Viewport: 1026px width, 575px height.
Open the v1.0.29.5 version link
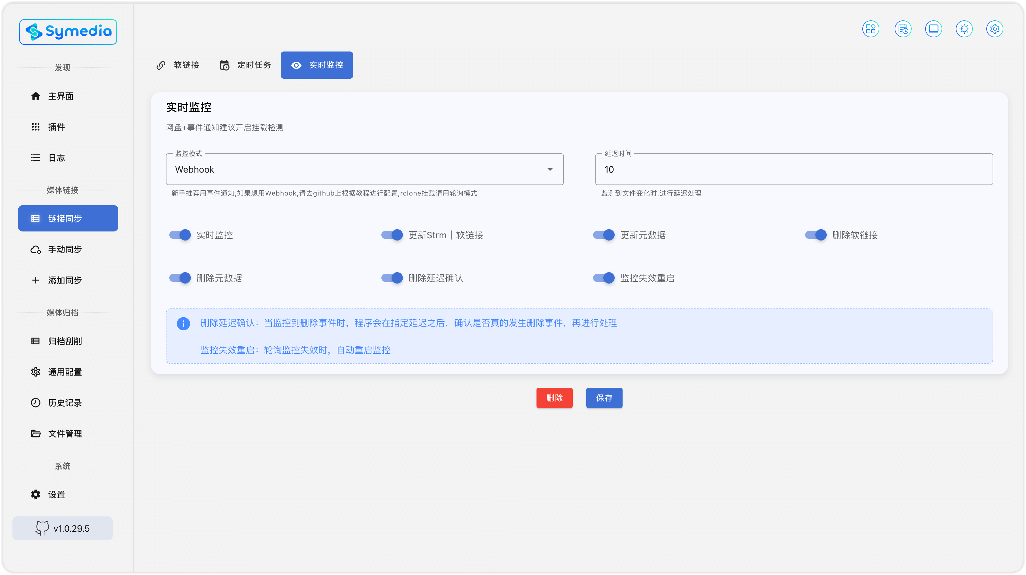63,528
